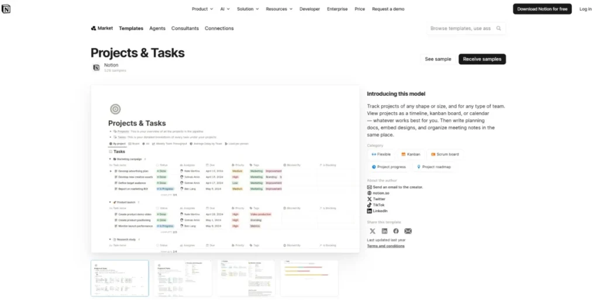
Task: Click the Notion author avatar icon
Action: click(97, 68)
